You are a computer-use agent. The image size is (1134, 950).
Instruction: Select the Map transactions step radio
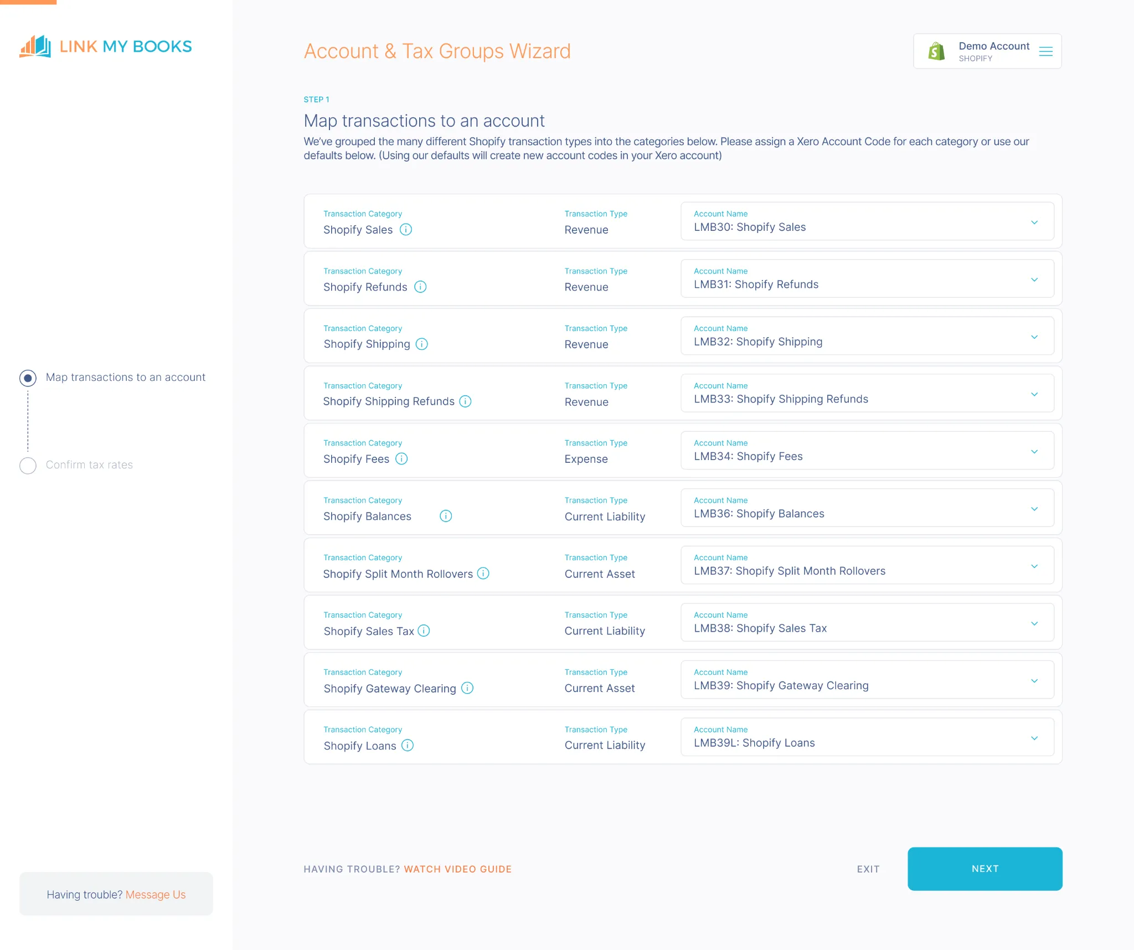click(x=28, y=378)
